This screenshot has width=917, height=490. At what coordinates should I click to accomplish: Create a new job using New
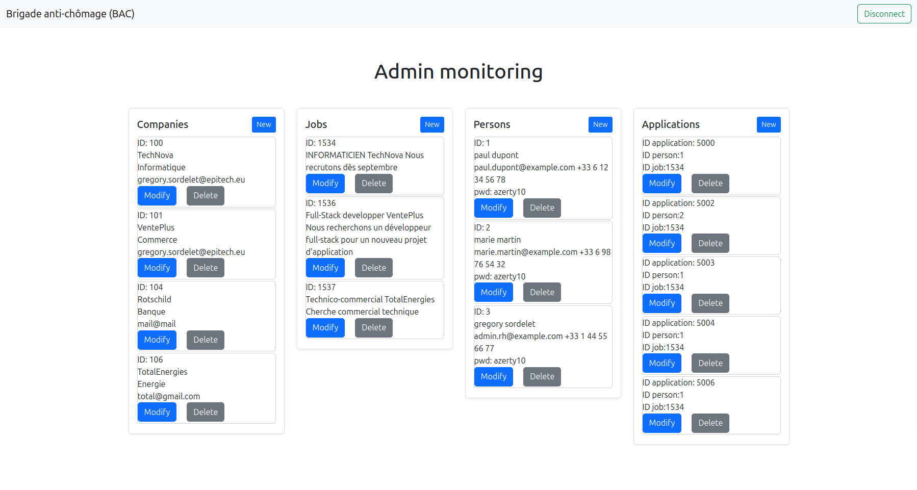(x=431, y=124)
